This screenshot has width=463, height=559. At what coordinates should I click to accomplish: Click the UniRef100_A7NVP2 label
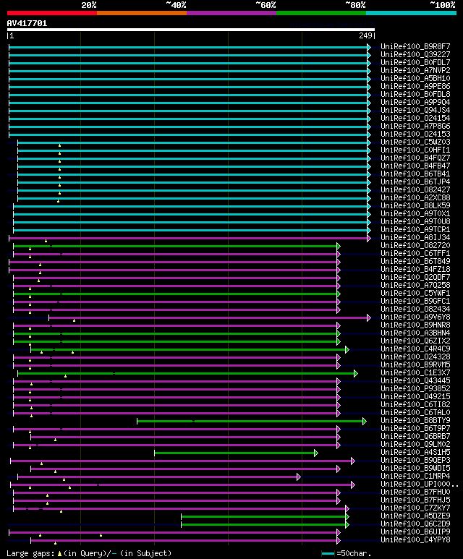coord(415,71)
